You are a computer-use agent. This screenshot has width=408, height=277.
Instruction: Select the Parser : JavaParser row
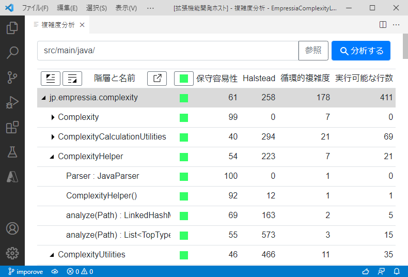(216, 176)
